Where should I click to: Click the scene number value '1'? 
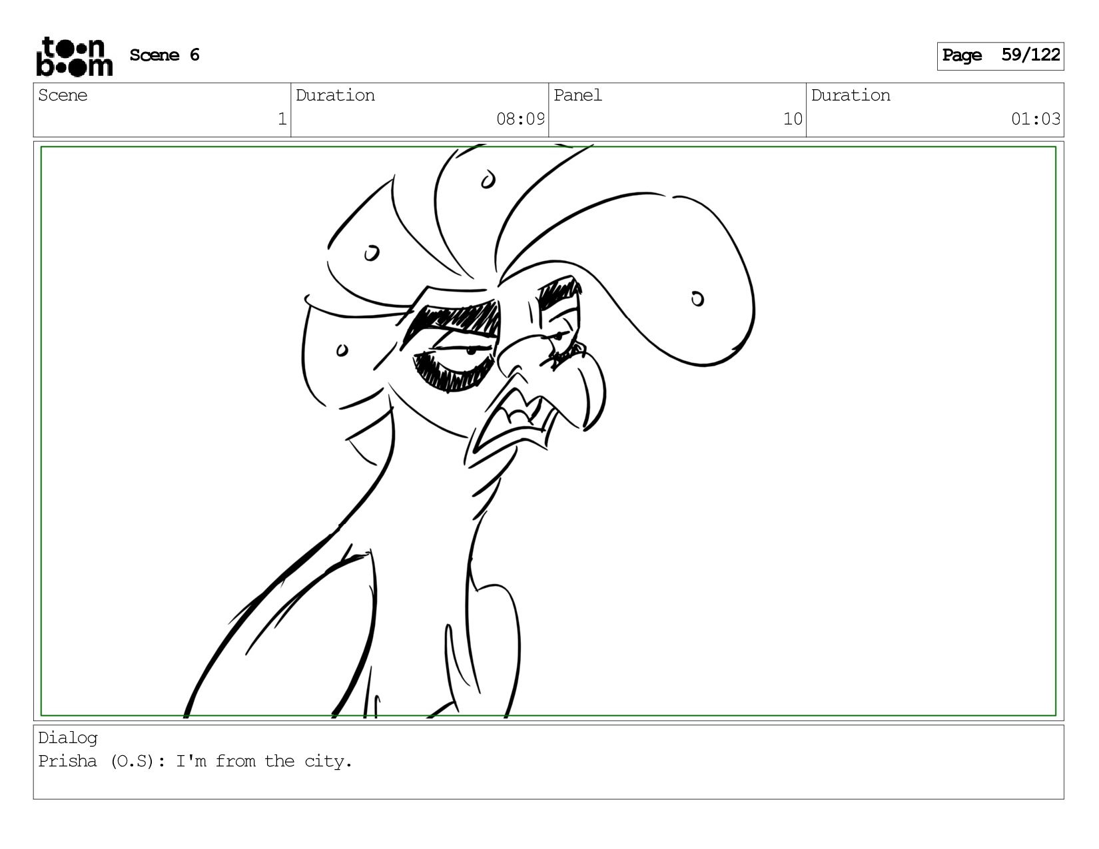(282, 119)
